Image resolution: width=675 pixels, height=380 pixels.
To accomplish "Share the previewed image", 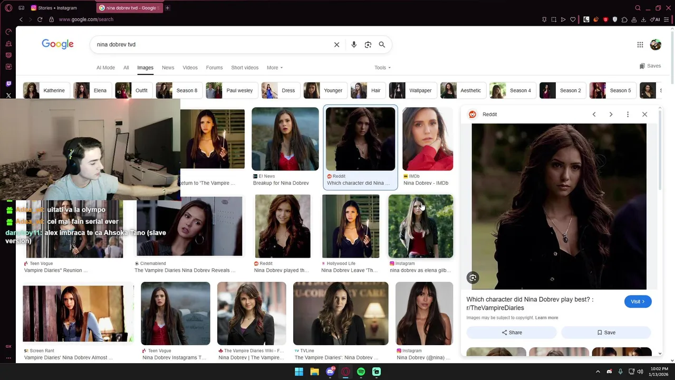I will (512, 332).
